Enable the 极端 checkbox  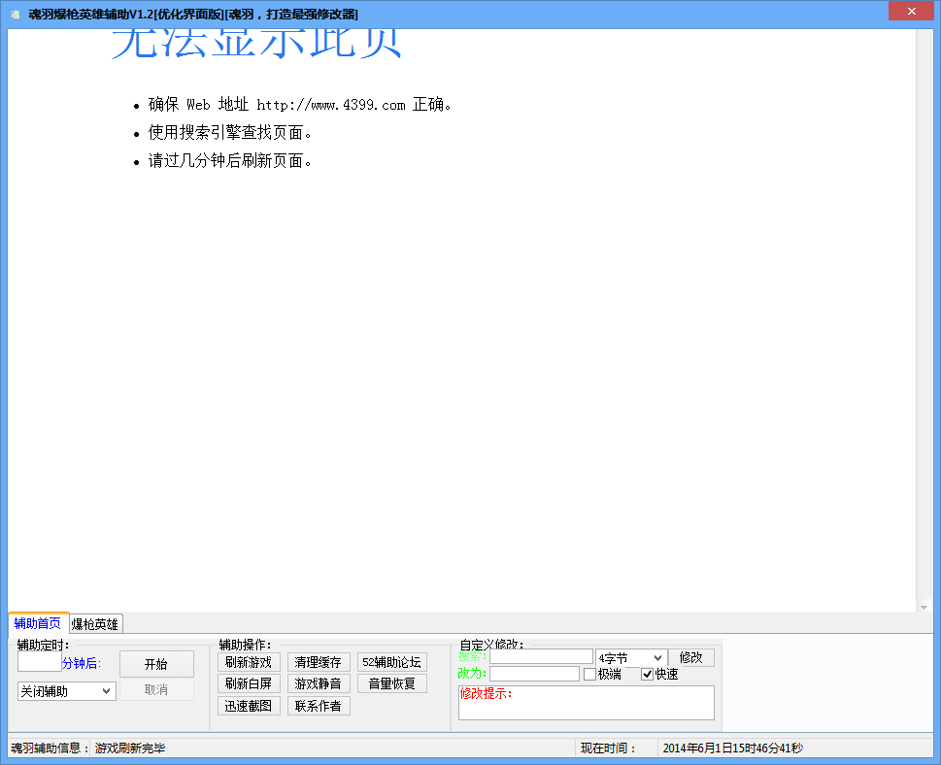click(x=589, y=674)
